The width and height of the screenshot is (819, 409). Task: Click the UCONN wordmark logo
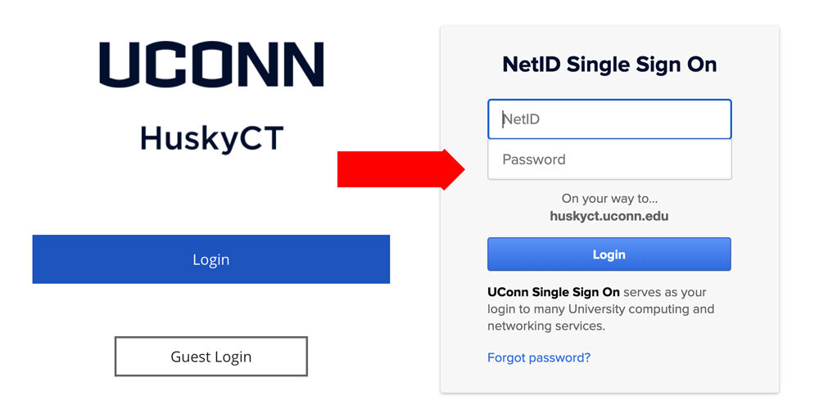pyautogui.click(x=211, y=65)
